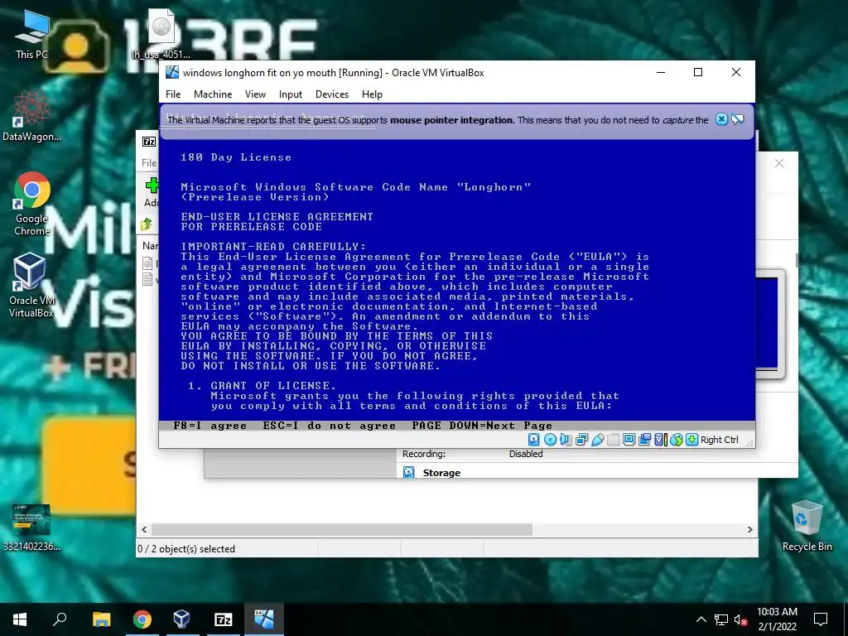Viewport: 848px width, 636px height.
Task: Click the don't-show-again icon on the notification bar
Action: pos(738,119)
